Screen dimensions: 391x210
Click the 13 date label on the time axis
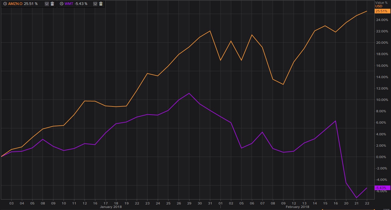pos(304,203)
